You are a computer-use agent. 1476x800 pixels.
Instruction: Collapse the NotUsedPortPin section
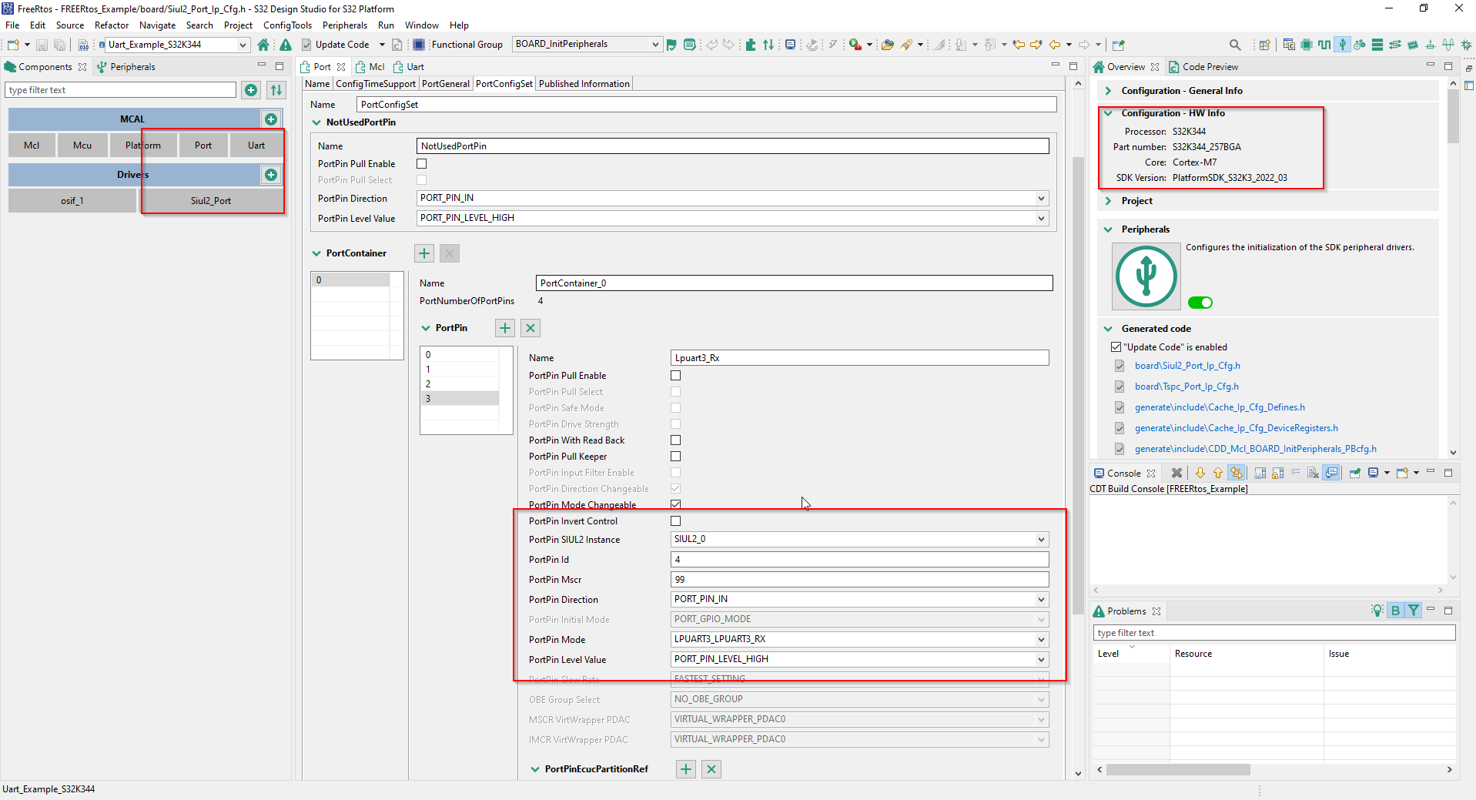pos(316,122)
